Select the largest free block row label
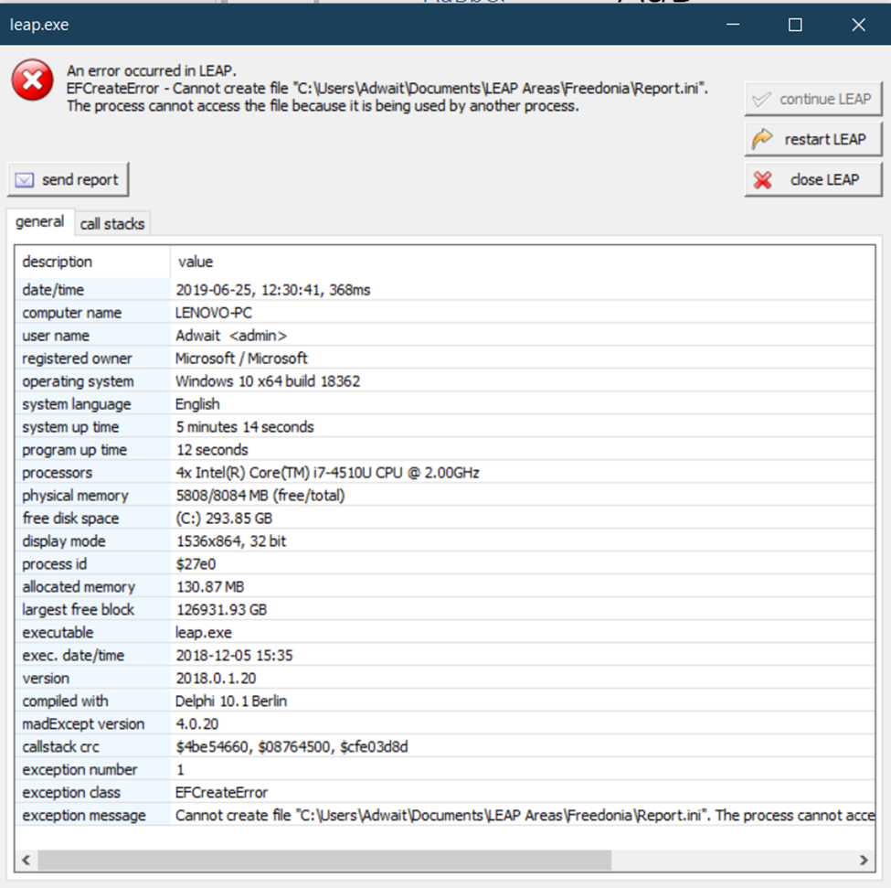891x888 pixels. click(78, 610)
